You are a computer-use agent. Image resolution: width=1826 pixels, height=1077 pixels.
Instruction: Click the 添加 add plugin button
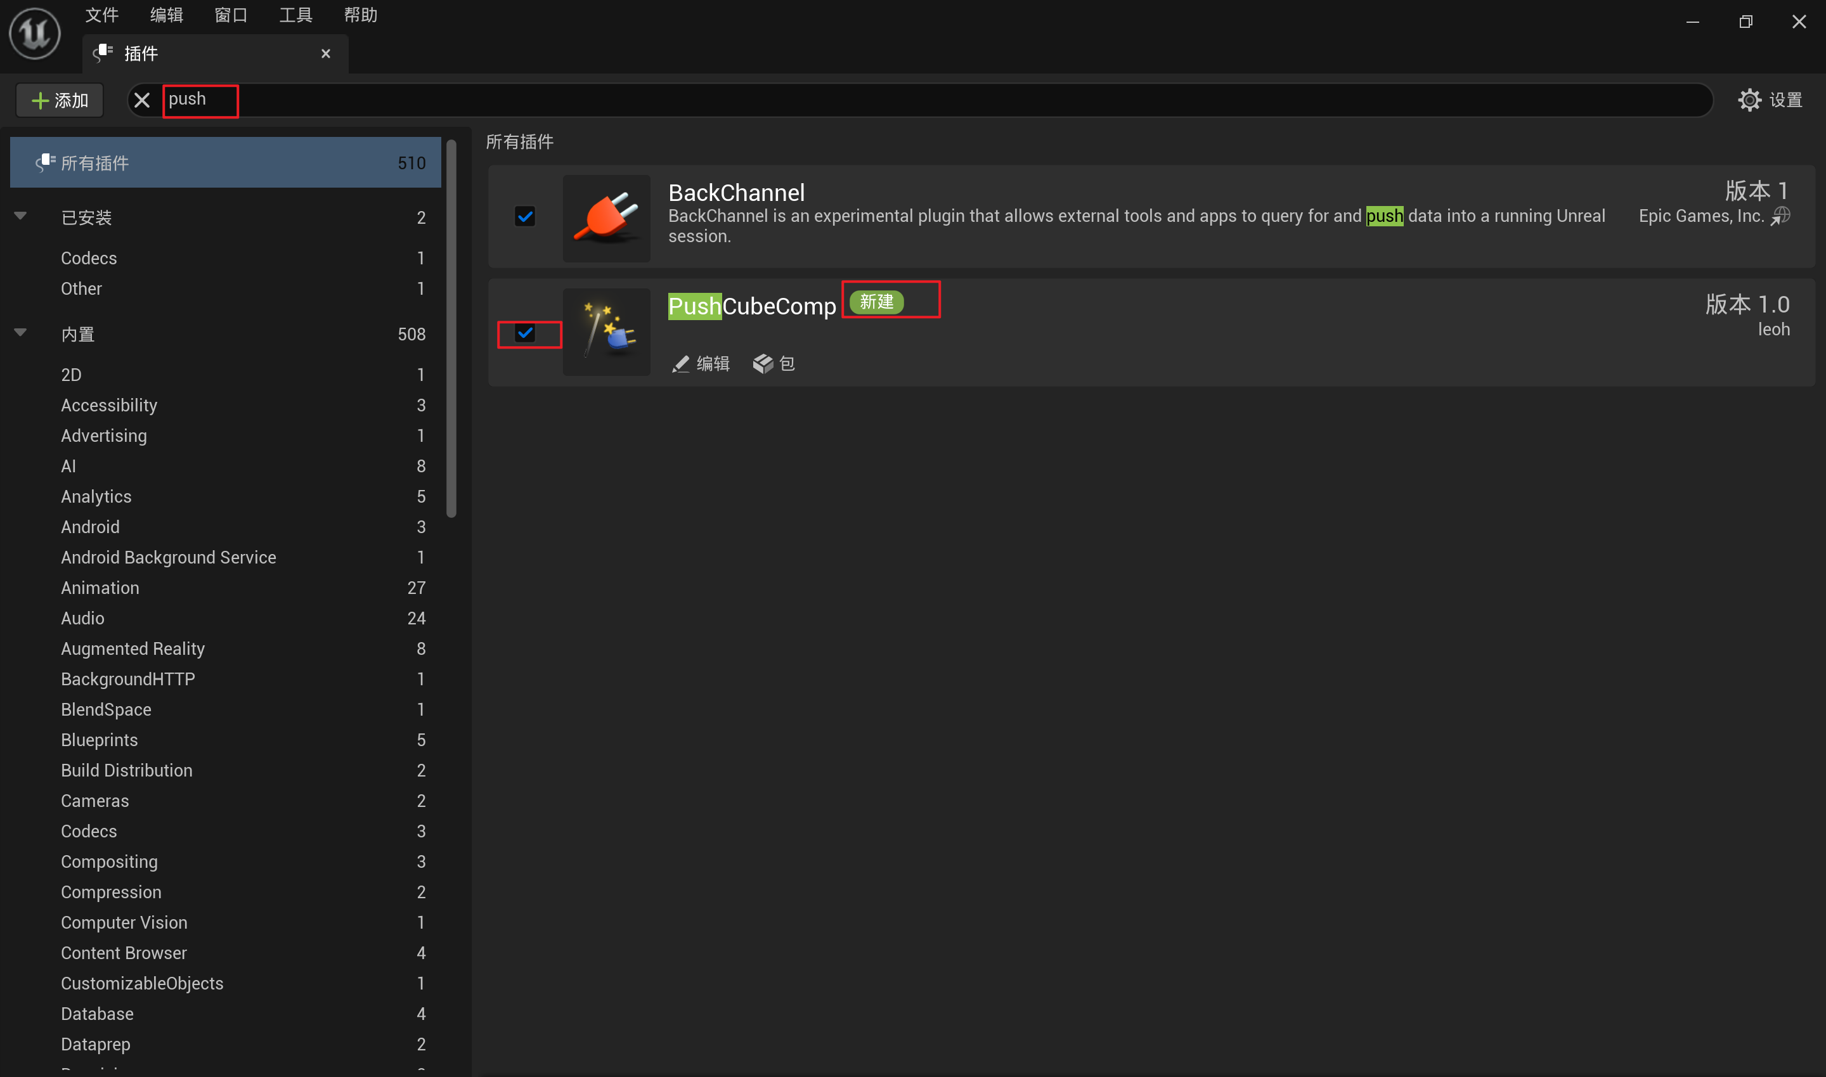pos(60,100)
